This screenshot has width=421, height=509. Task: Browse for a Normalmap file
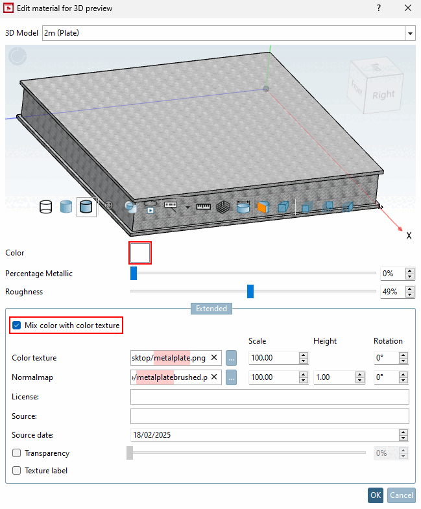pos(231,377)
